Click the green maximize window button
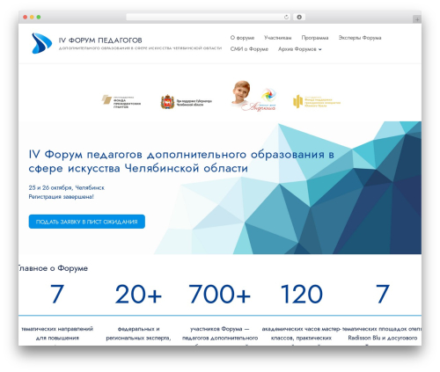440x372 pixels. 39,18
